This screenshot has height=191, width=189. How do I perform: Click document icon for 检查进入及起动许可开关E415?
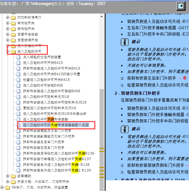[18, 80]
